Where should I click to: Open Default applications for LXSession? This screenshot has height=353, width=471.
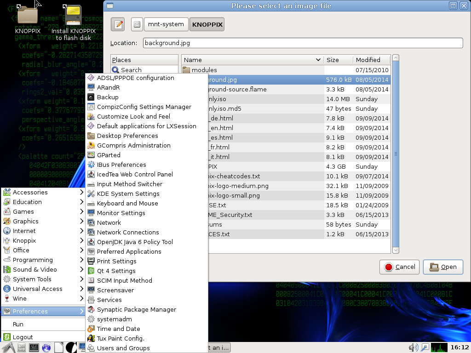(x=147, y=126)
